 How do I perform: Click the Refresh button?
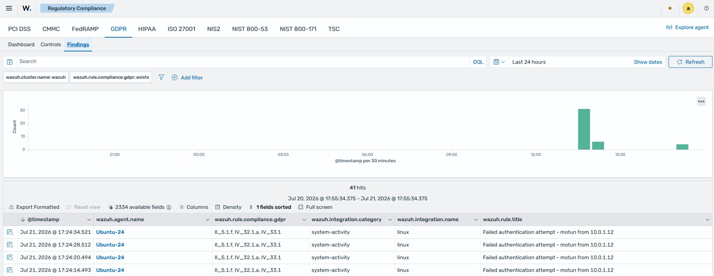click(x=690, y=62)
